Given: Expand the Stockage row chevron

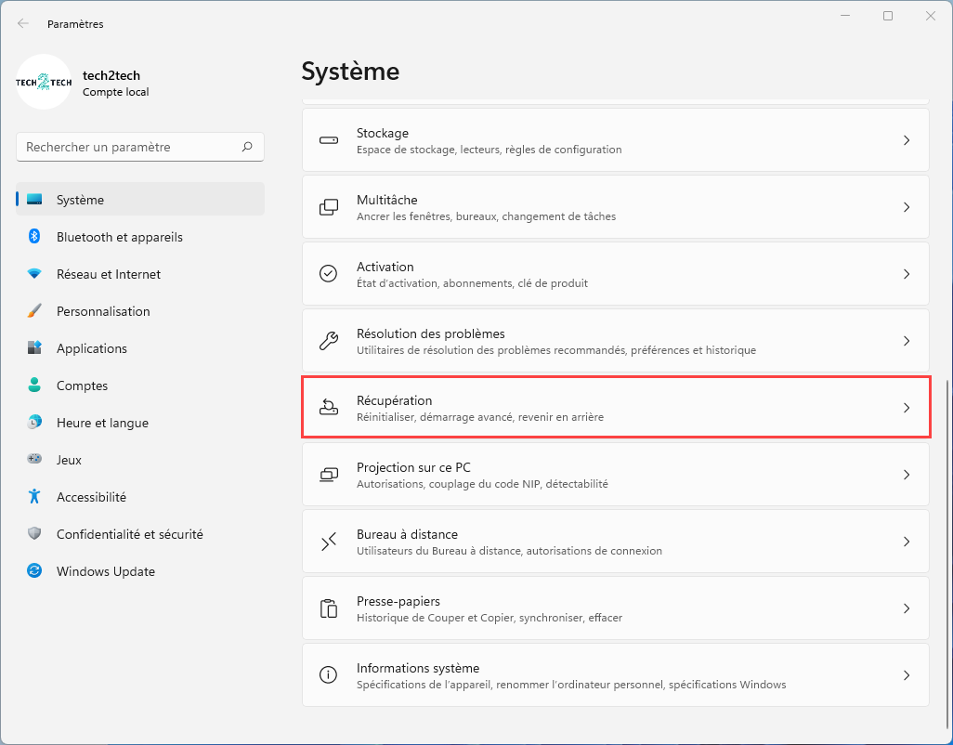Looking at the screenshot, I should 907,141.
